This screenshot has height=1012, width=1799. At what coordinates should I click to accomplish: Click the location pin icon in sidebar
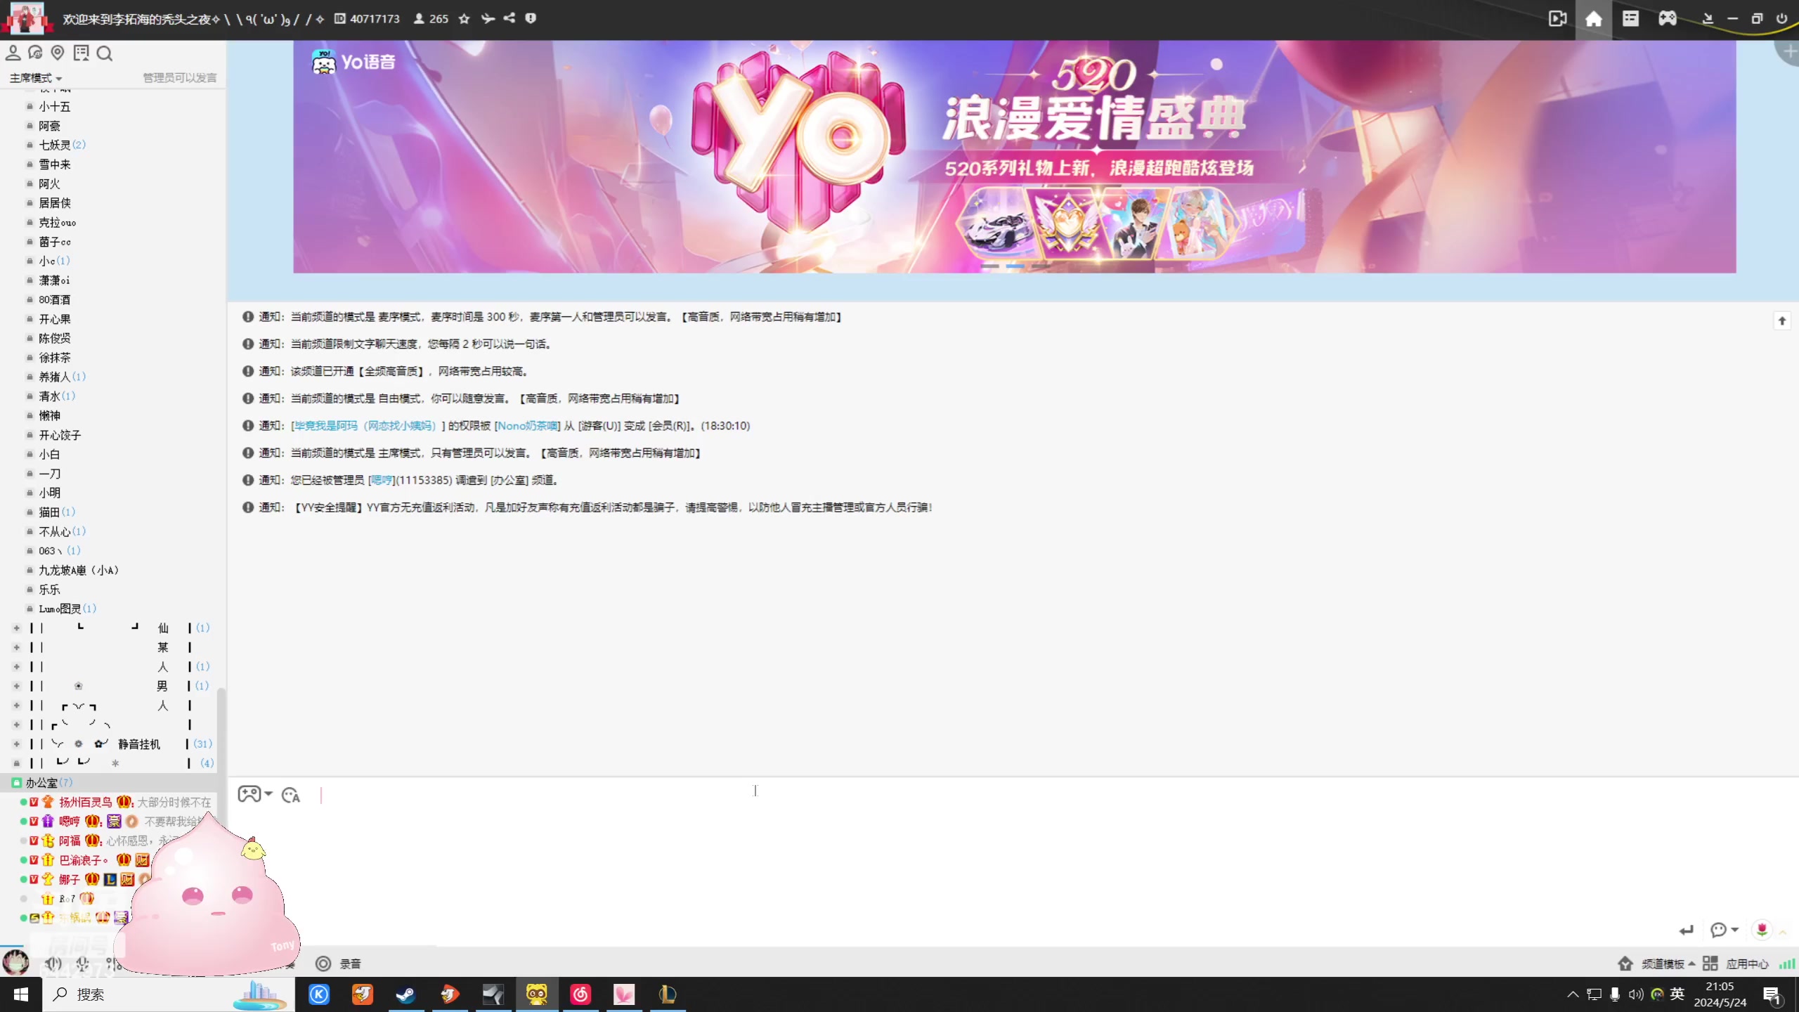[x=58, y=53]
